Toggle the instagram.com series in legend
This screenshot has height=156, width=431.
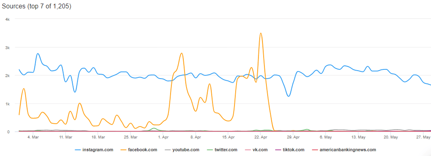(98, 150)
